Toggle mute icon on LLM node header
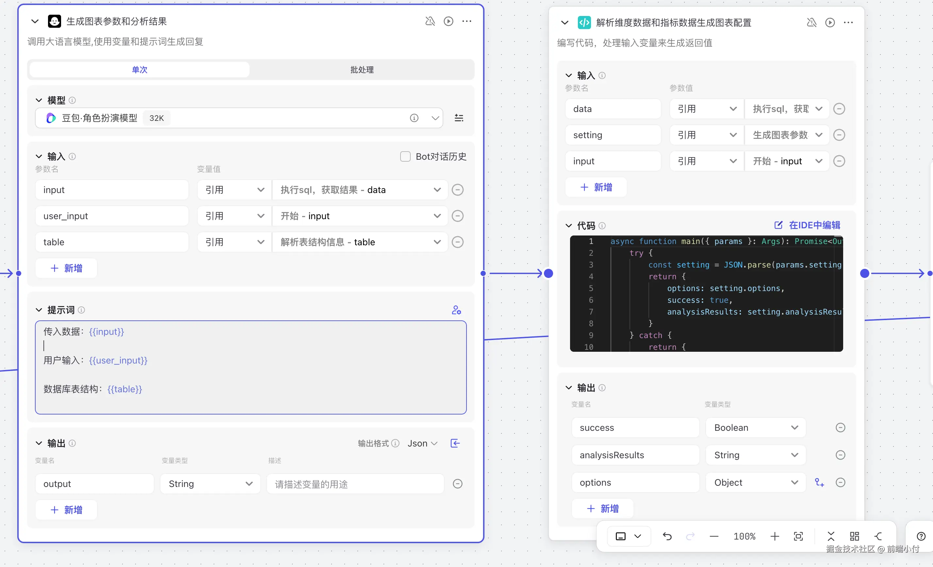Viewport: 933px width, 567px height. pos(430,21)
